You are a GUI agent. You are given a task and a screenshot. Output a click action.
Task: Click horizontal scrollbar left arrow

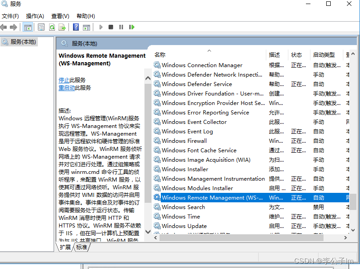[x=155, y=238]
